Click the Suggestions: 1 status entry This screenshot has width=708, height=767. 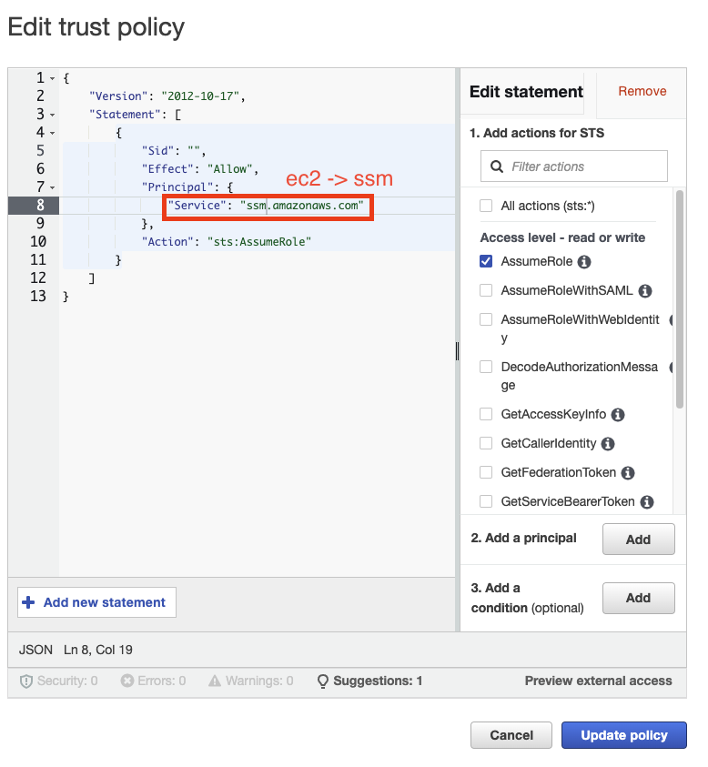point(369,681)
